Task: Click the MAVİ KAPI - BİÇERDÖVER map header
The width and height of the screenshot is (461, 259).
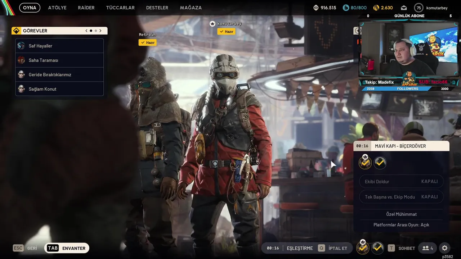Action: 402,146
